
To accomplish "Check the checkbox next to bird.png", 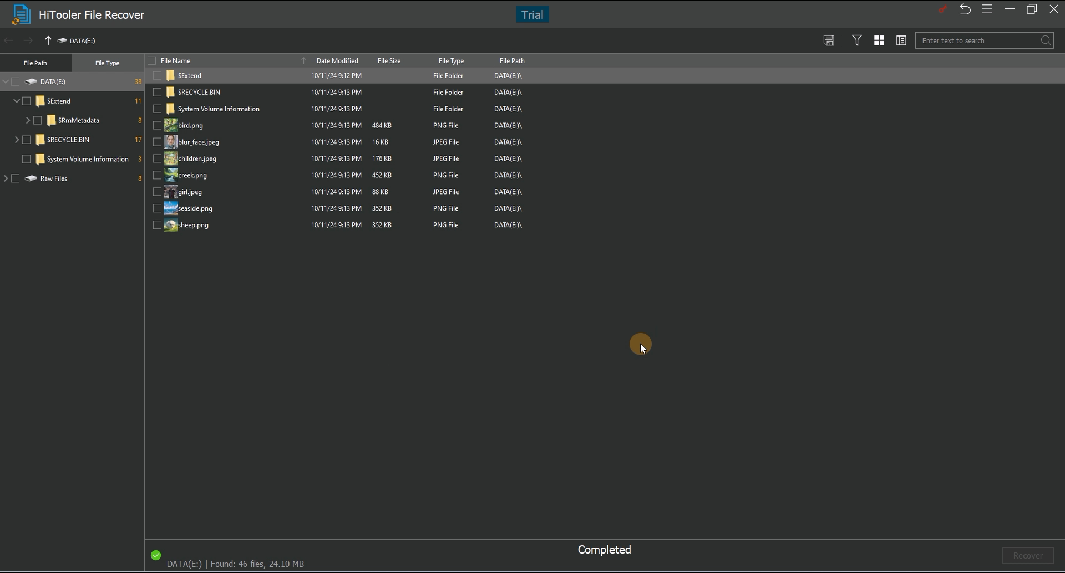I will (157, 125).
